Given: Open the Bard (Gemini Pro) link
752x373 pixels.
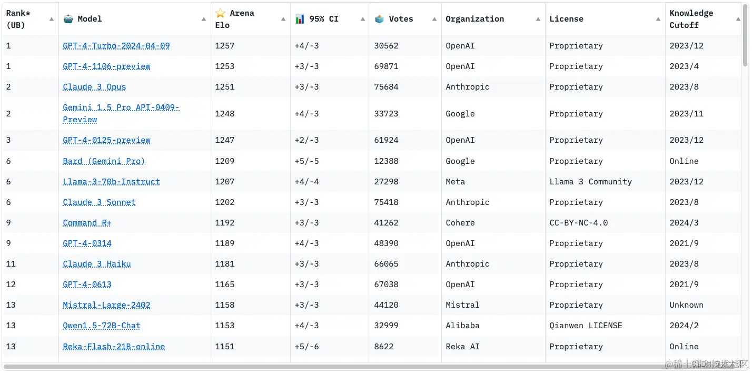Looking at the screenshot, I should pyautogui.click(x=104, y=161).
